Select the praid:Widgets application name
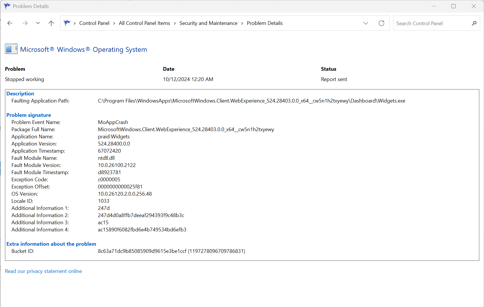 pos(114,137)
